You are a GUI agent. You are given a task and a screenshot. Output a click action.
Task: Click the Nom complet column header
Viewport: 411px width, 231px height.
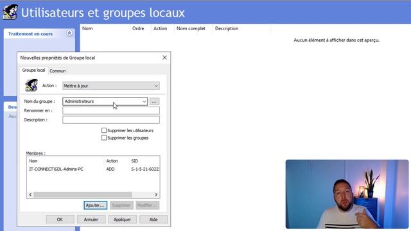[x=193, y=28]
